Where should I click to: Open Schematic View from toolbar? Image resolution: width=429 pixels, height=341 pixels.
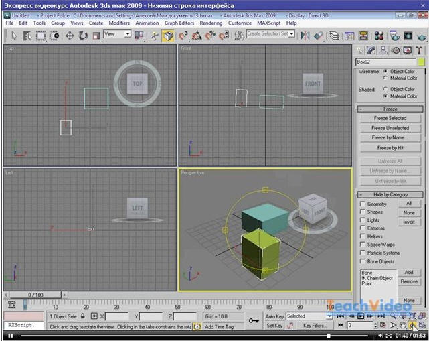pos(363,36)
